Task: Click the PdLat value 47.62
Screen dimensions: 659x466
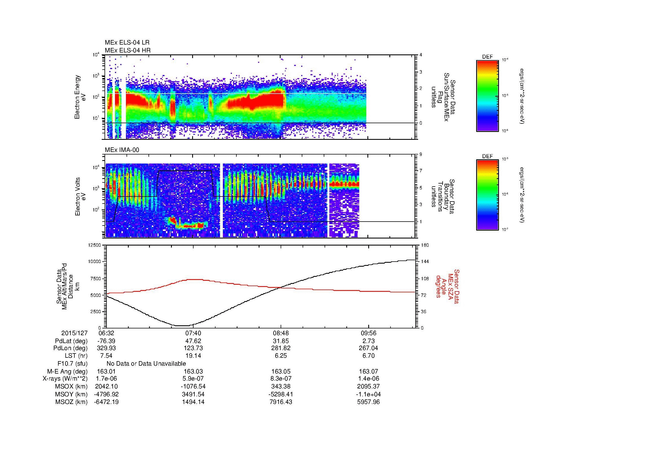Action: click(x=194, y=341)
